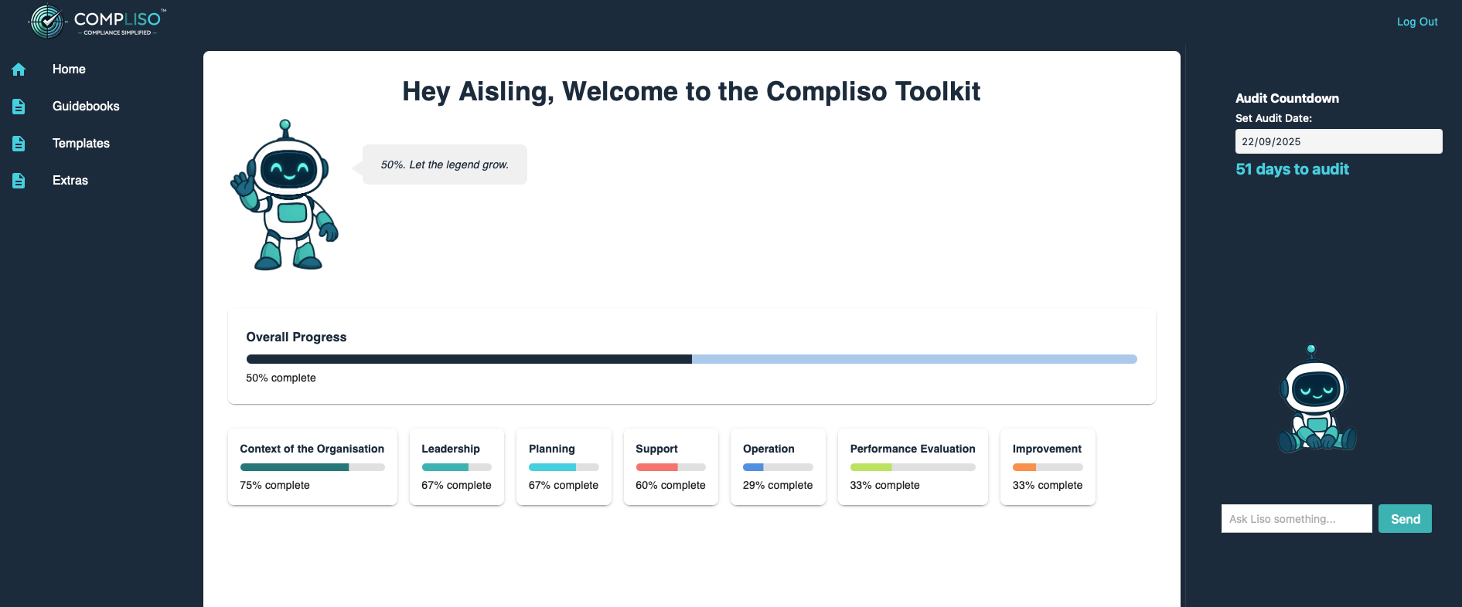Click the Log Out link
The width and height of the screenshot is (1462, 607).
coord(1417,22)
